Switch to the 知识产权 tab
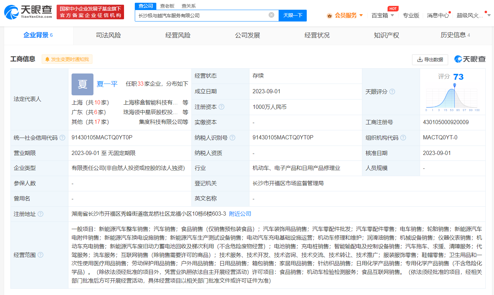 click(386, 35)
